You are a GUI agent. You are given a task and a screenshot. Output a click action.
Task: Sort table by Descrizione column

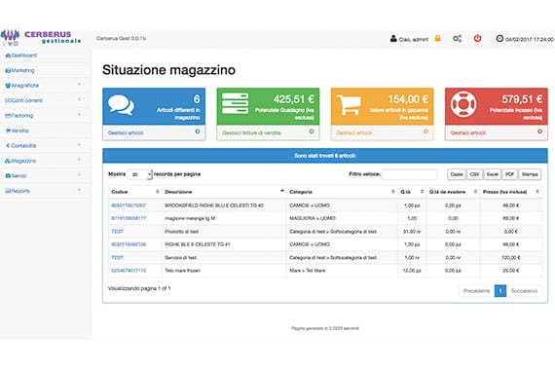[224, 192]
